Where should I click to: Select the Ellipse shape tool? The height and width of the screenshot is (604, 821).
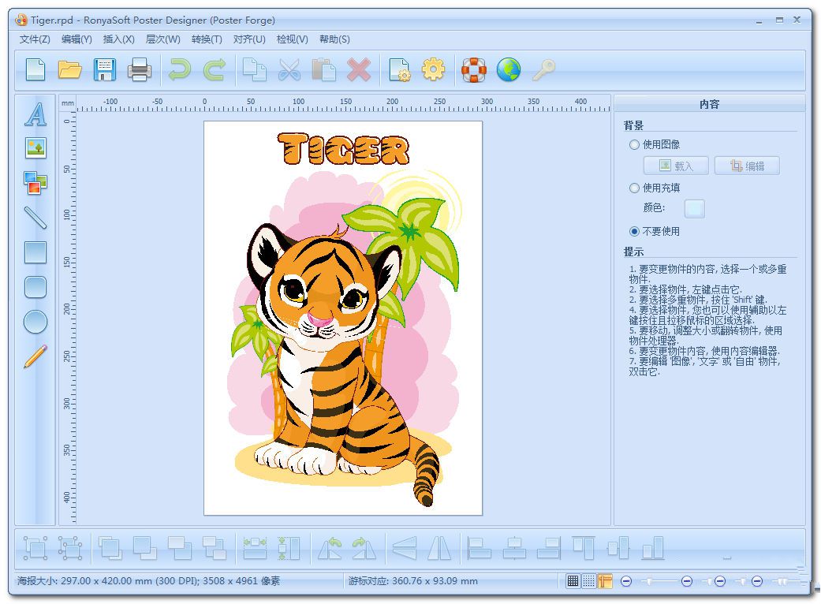click(35, 322)
